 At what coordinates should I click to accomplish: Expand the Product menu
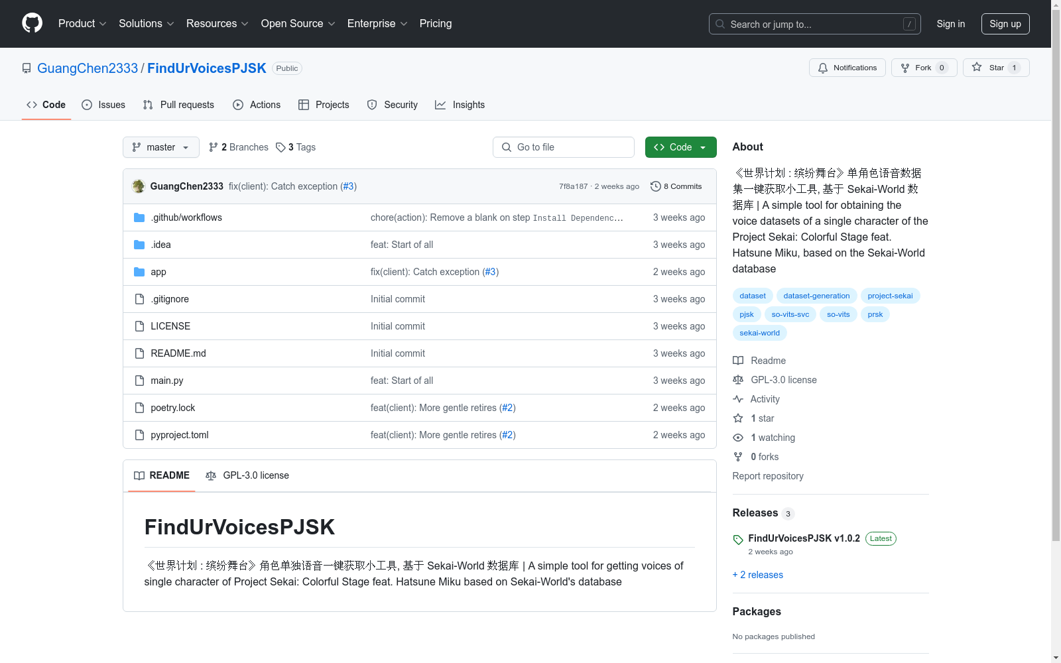pos(82,23)
